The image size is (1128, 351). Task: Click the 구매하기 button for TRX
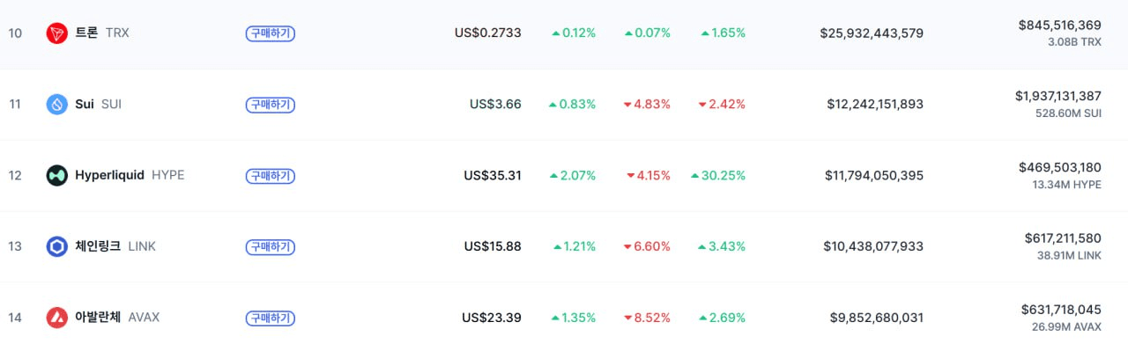pos(270,33)
